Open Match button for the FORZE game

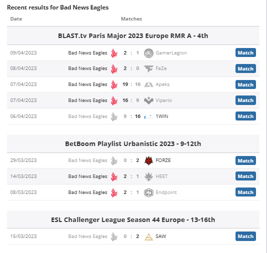[x=245, y=160]
